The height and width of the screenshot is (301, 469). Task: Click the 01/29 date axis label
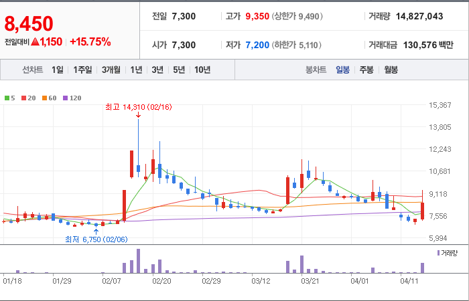[x=62, y=282]
